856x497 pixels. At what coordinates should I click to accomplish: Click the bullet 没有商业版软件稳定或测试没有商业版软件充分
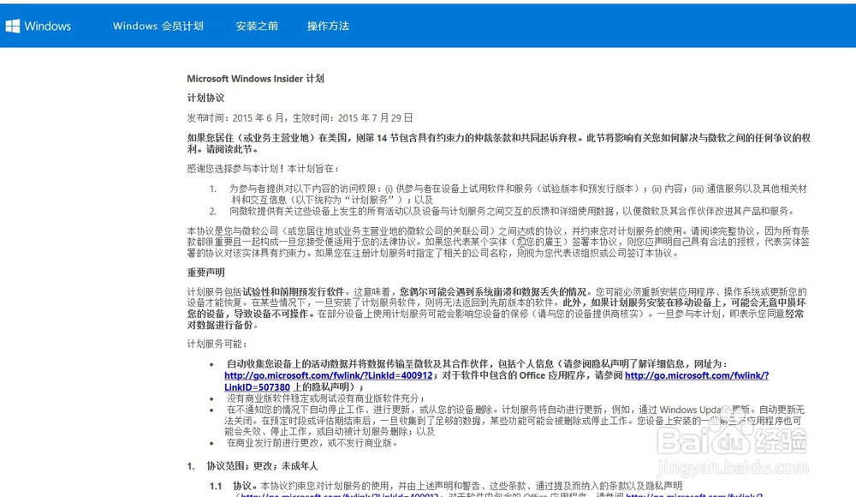point(326,398)
